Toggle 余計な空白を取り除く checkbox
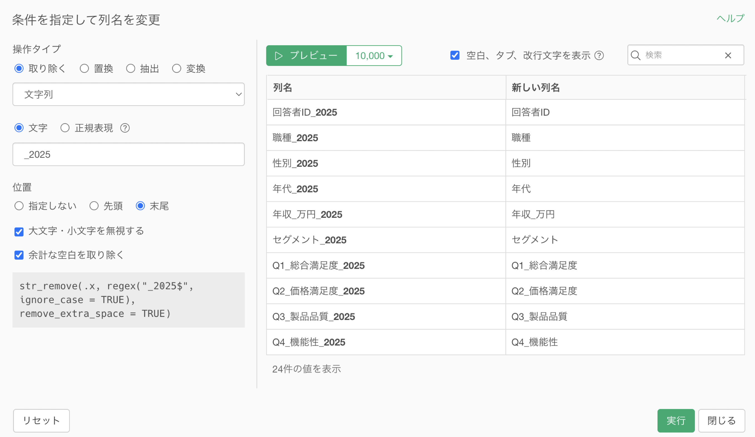 [x=19, y=255]
